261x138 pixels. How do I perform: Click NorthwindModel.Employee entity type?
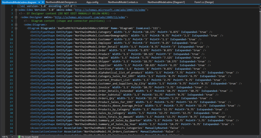(93, 43)
